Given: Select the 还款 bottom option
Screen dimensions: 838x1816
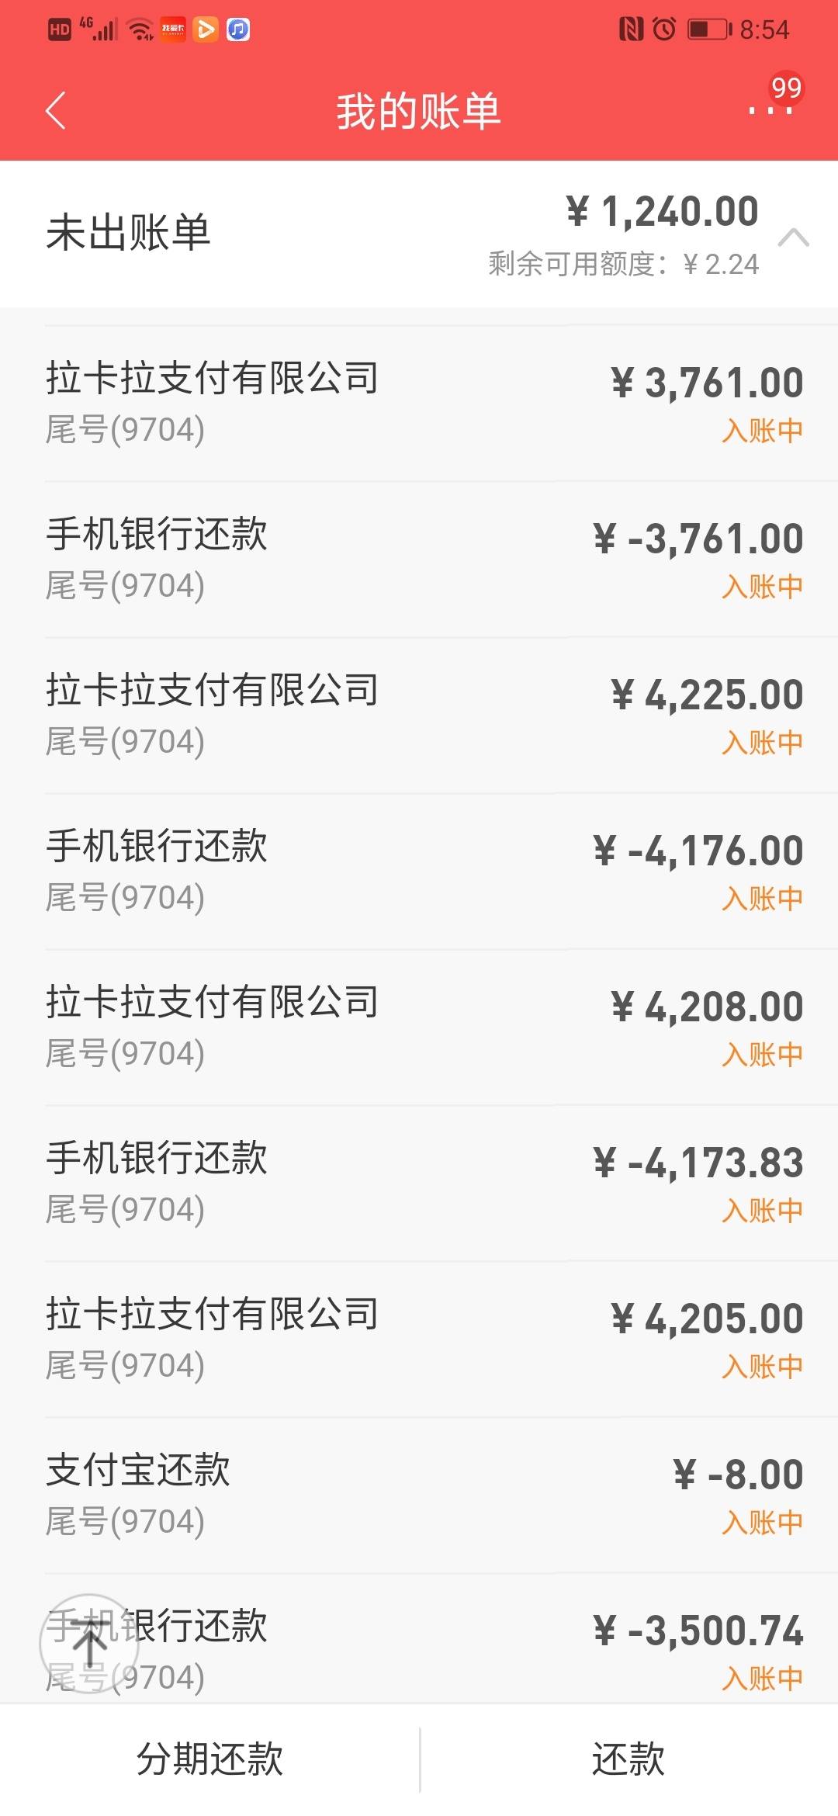Looking at the screenshot, I should tap(628, 1759).
